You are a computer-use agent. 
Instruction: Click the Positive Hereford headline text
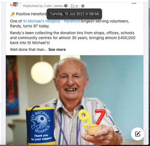coord(31,14)
